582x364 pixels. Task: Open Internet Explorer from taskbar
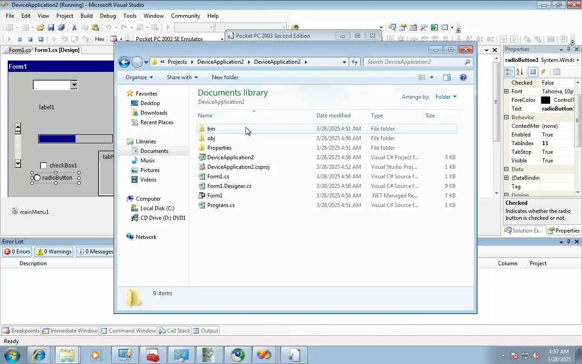coord(39,355)
